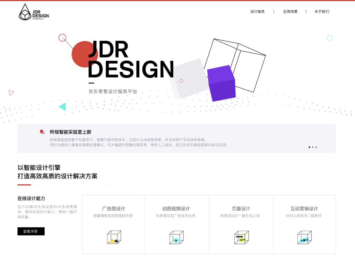Click the red icon beside 羚珑智能实验室上新
The width and height of the screenshot is (355, 265).
pyautogui.click(x=42, y=132)
